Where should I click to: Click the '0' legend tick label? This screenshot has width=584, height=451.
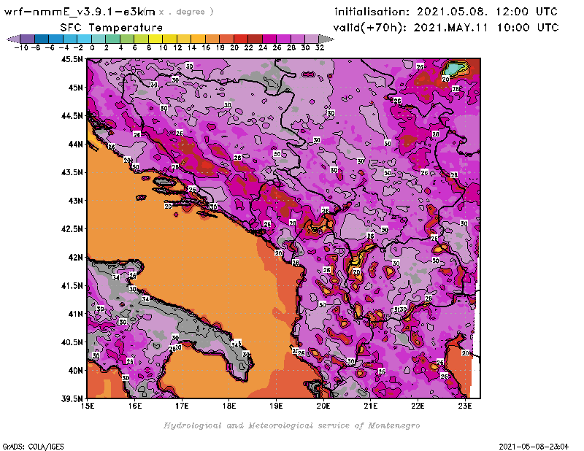(92, 47)
